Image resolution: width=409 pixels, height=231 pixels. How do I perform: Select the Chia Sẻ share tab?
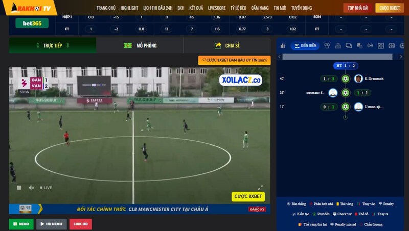click(x=227, y=45)
